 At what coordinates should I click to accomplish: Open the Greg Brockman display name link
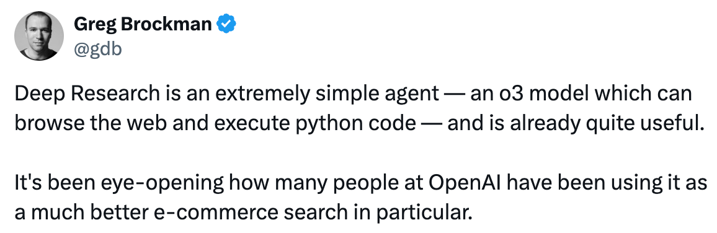point(142,24)
